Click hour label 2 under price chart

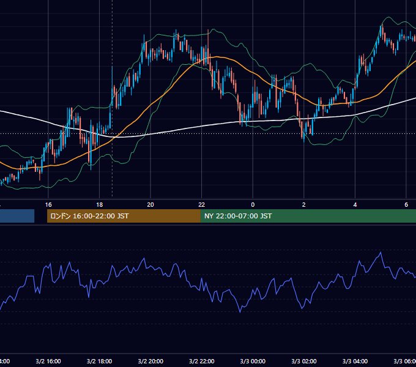tap(304, 204)
